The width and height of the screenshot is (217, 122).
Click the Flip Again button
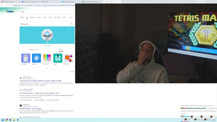click(x=47, y=46)
